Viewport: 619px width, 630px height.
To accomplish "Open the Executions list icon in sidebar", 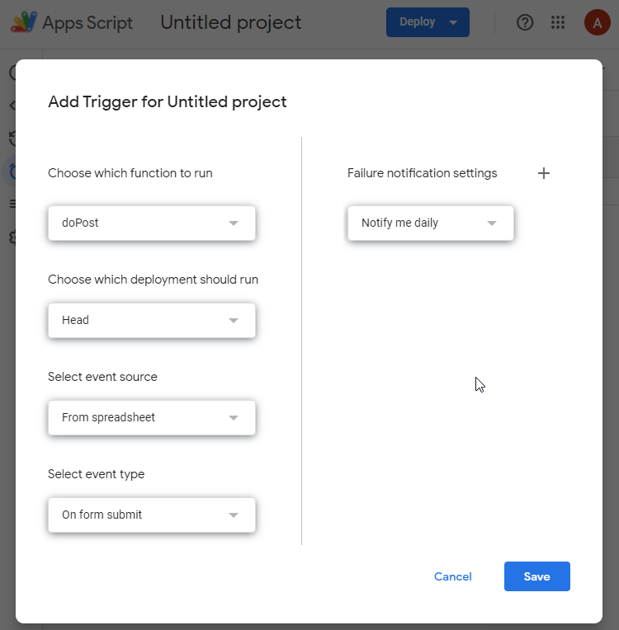I will tap(12, 204).
